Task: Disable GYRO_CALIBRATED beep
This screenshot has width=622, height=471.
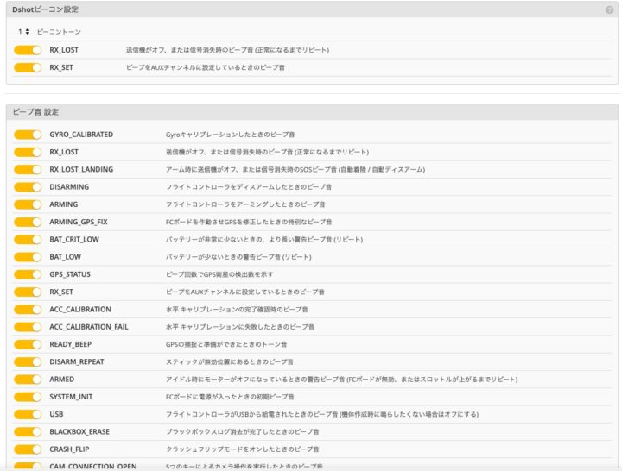Action: tap(28, 135)
